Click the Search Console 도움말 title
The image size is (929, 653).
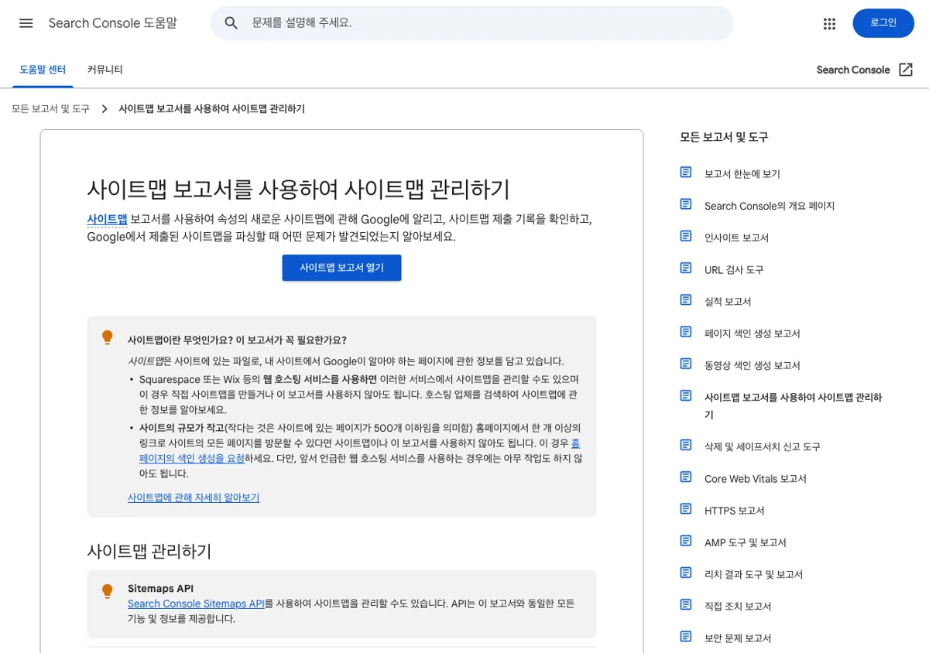113,23
